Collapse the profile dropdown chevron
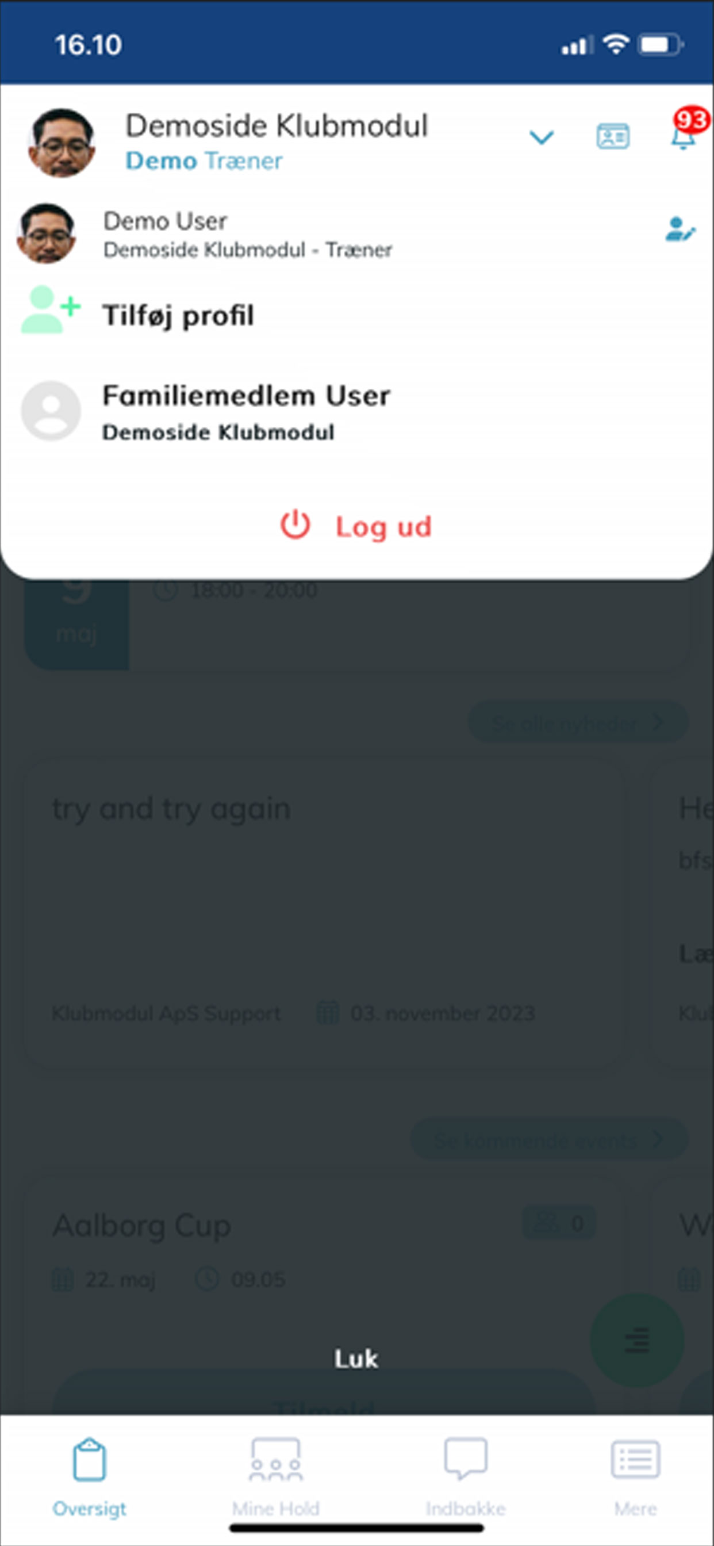Image resolution: width=714 pixels, height=1546 pixels. [x=541, y=138]
